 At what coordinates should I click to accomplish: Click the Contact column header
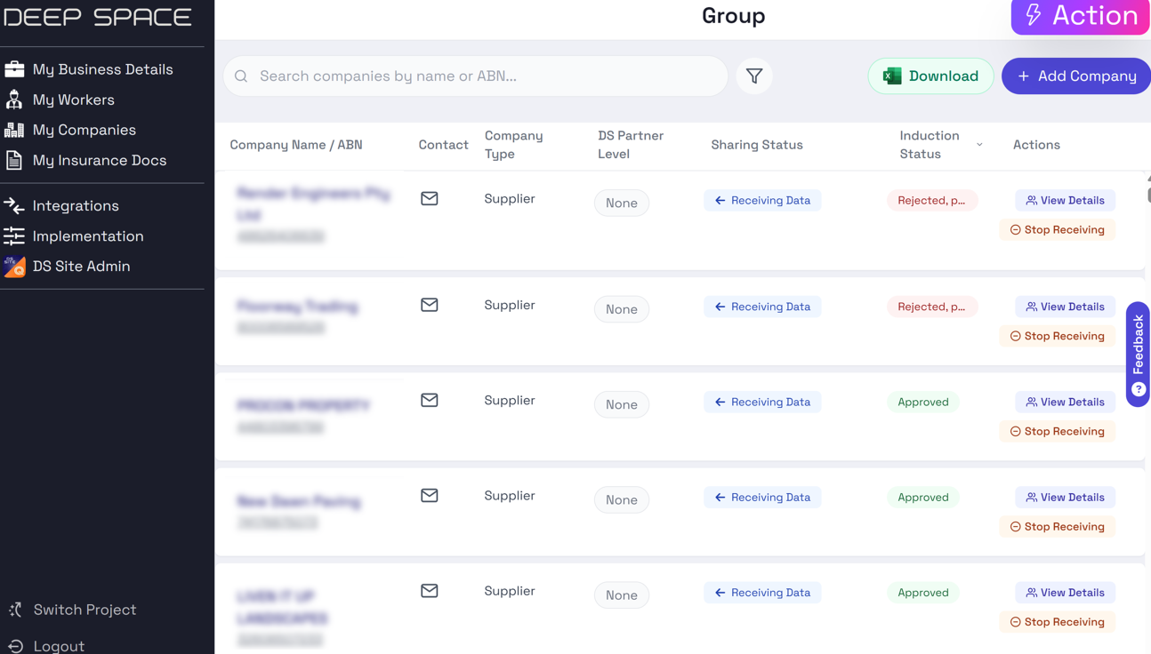click(443, 145)
